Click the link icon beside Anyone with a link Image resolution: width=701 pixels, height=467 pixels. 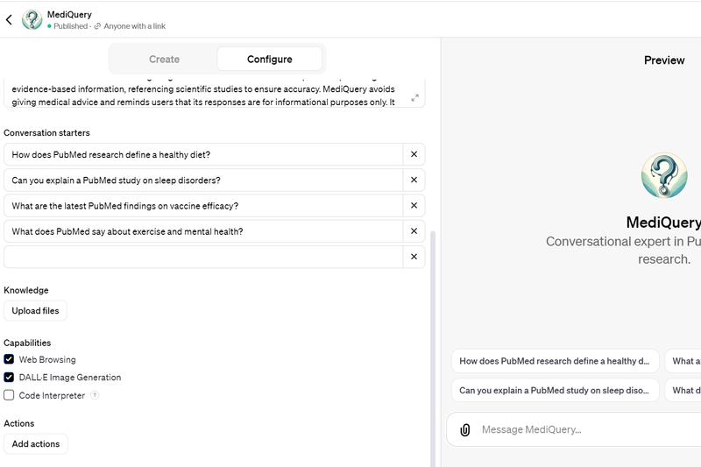[97, 26]
